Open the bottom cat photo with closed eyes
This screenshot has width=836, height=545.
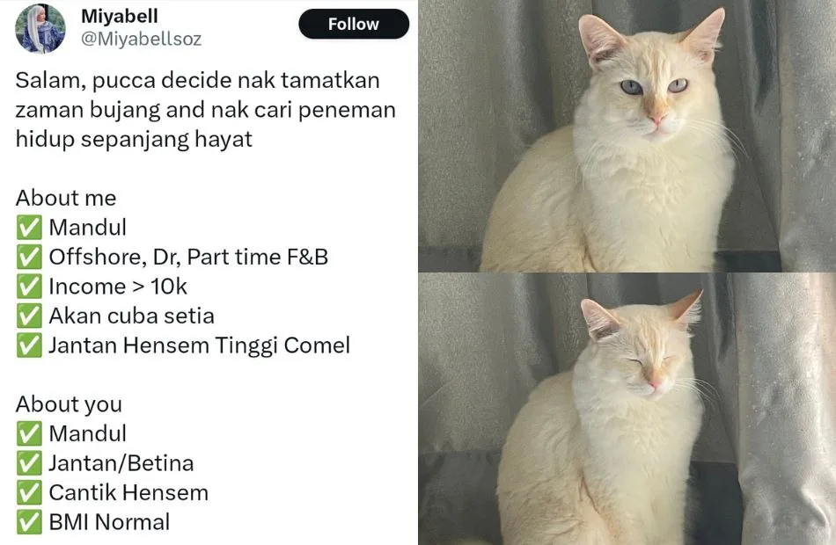click(627, 409)
